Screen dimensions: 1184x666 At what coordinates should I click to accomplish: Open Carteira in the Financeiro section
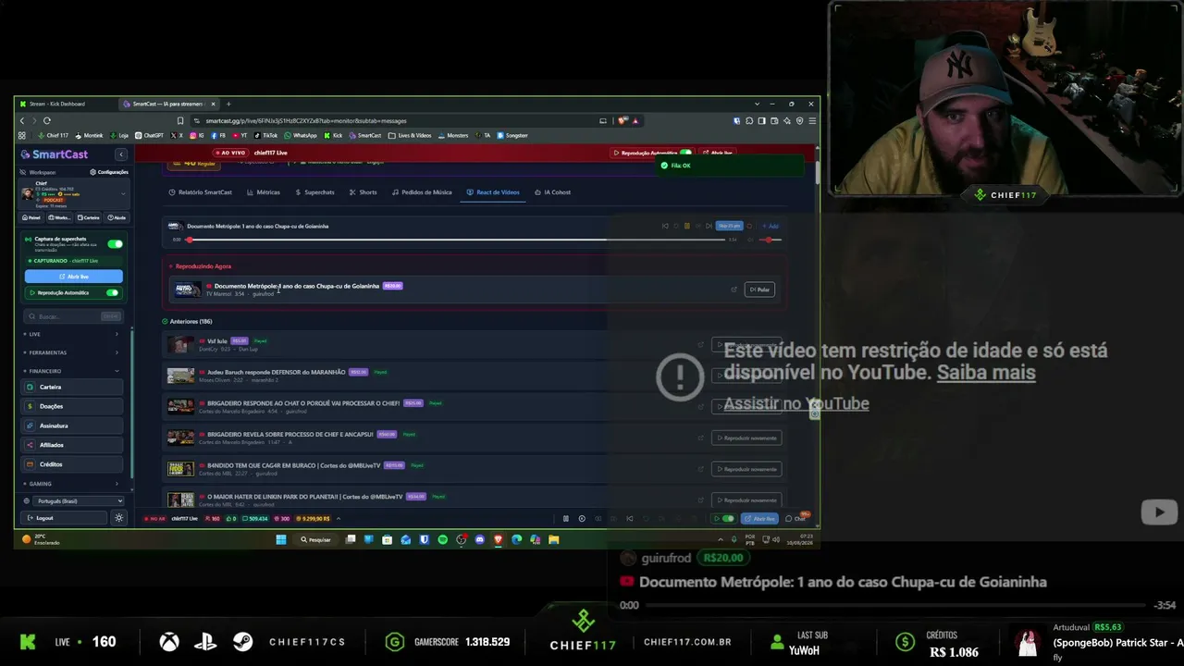[74, 387]
